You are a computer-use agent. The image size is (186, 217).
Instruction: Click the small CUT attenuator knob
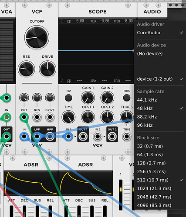pos(24,98)
